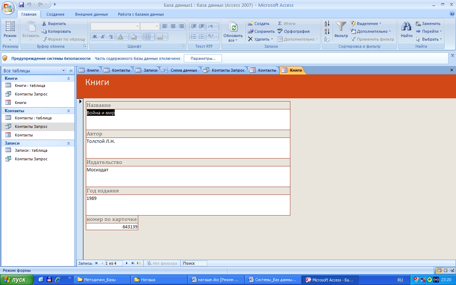Click Обновить все refresh button
The width and height of the screenshot is (456, 285).
(233, 32)
